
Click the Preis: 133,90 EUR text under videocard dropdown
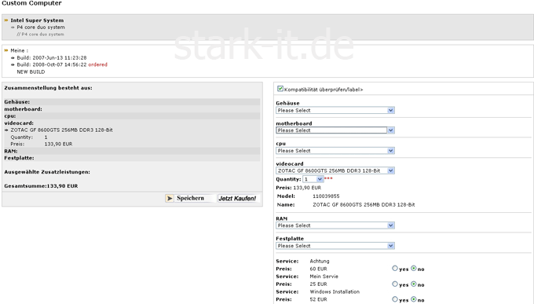click(x=298, y=188)
